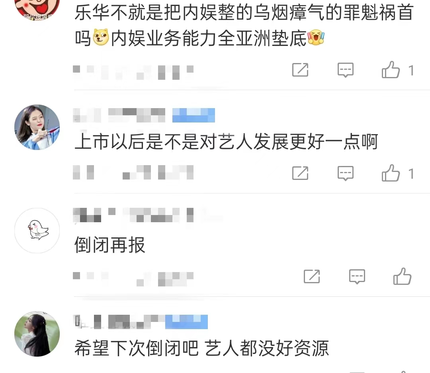Reply to the 上市以后 comment
Viewport: 430px width, 373px height.
tap(346, 174)
